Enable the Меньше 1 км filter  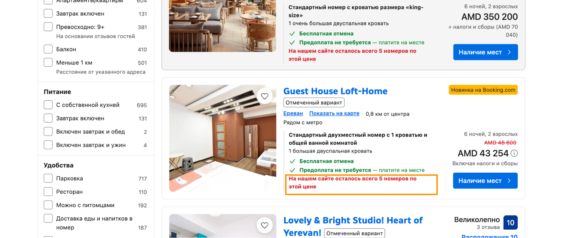coord(48,63)
